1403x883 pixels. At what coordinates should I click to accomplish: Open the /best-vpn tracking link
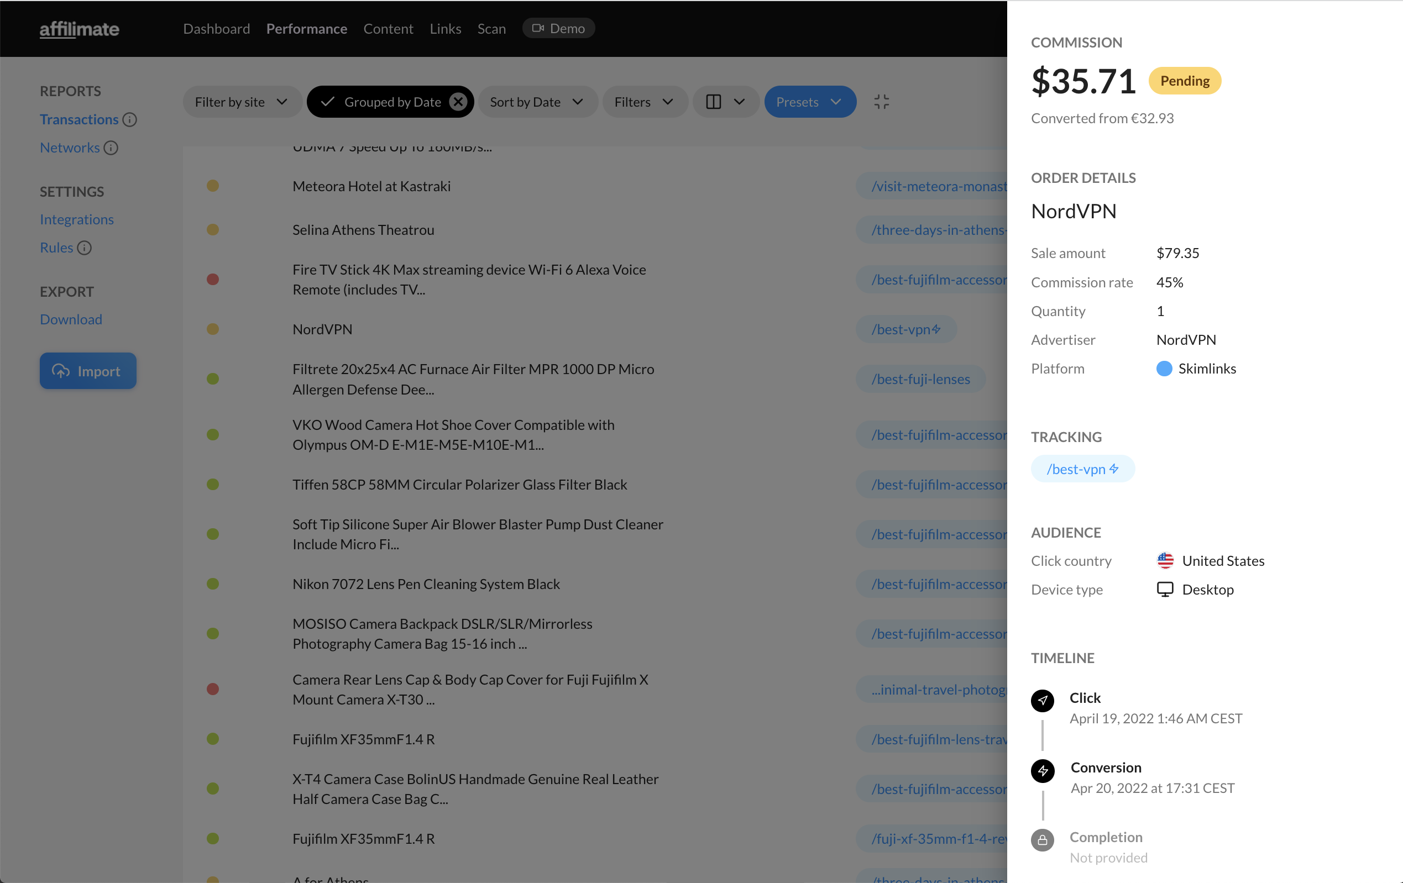1082,468
